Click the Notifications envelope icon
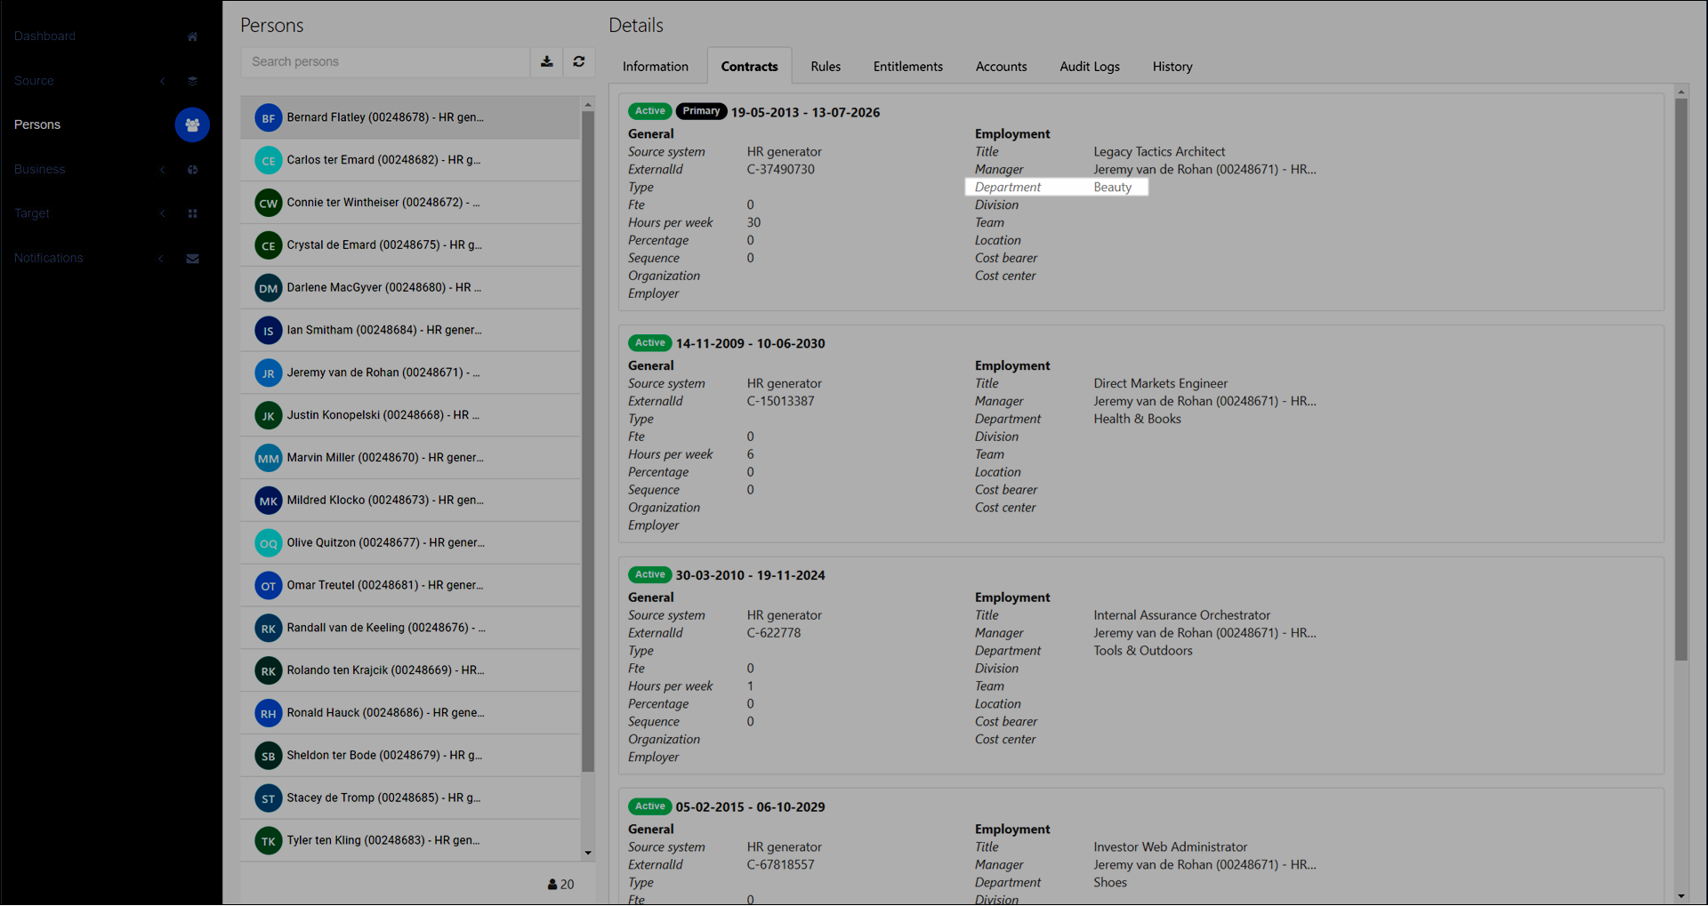Viewport: 1708px width, 906px height. click(x=192, y=259)
